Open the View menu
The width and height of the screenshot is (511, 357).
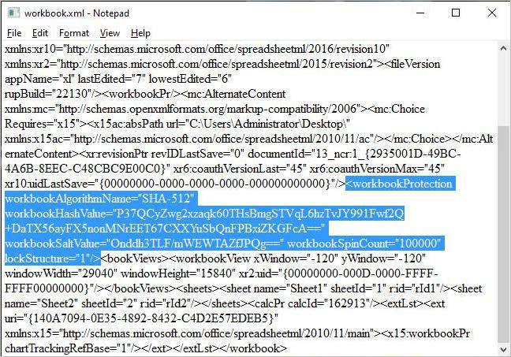point(110,33)
